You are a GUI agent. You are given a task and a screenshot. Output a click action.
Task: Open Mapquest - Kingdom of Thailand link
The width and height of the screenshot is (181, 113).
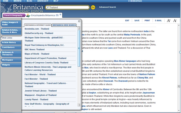point(40,95)
